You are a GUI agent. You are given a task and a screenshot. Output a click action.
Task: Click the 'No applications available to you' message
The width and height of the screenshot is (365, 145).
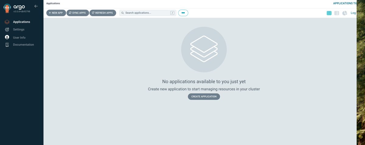point(204,81)
